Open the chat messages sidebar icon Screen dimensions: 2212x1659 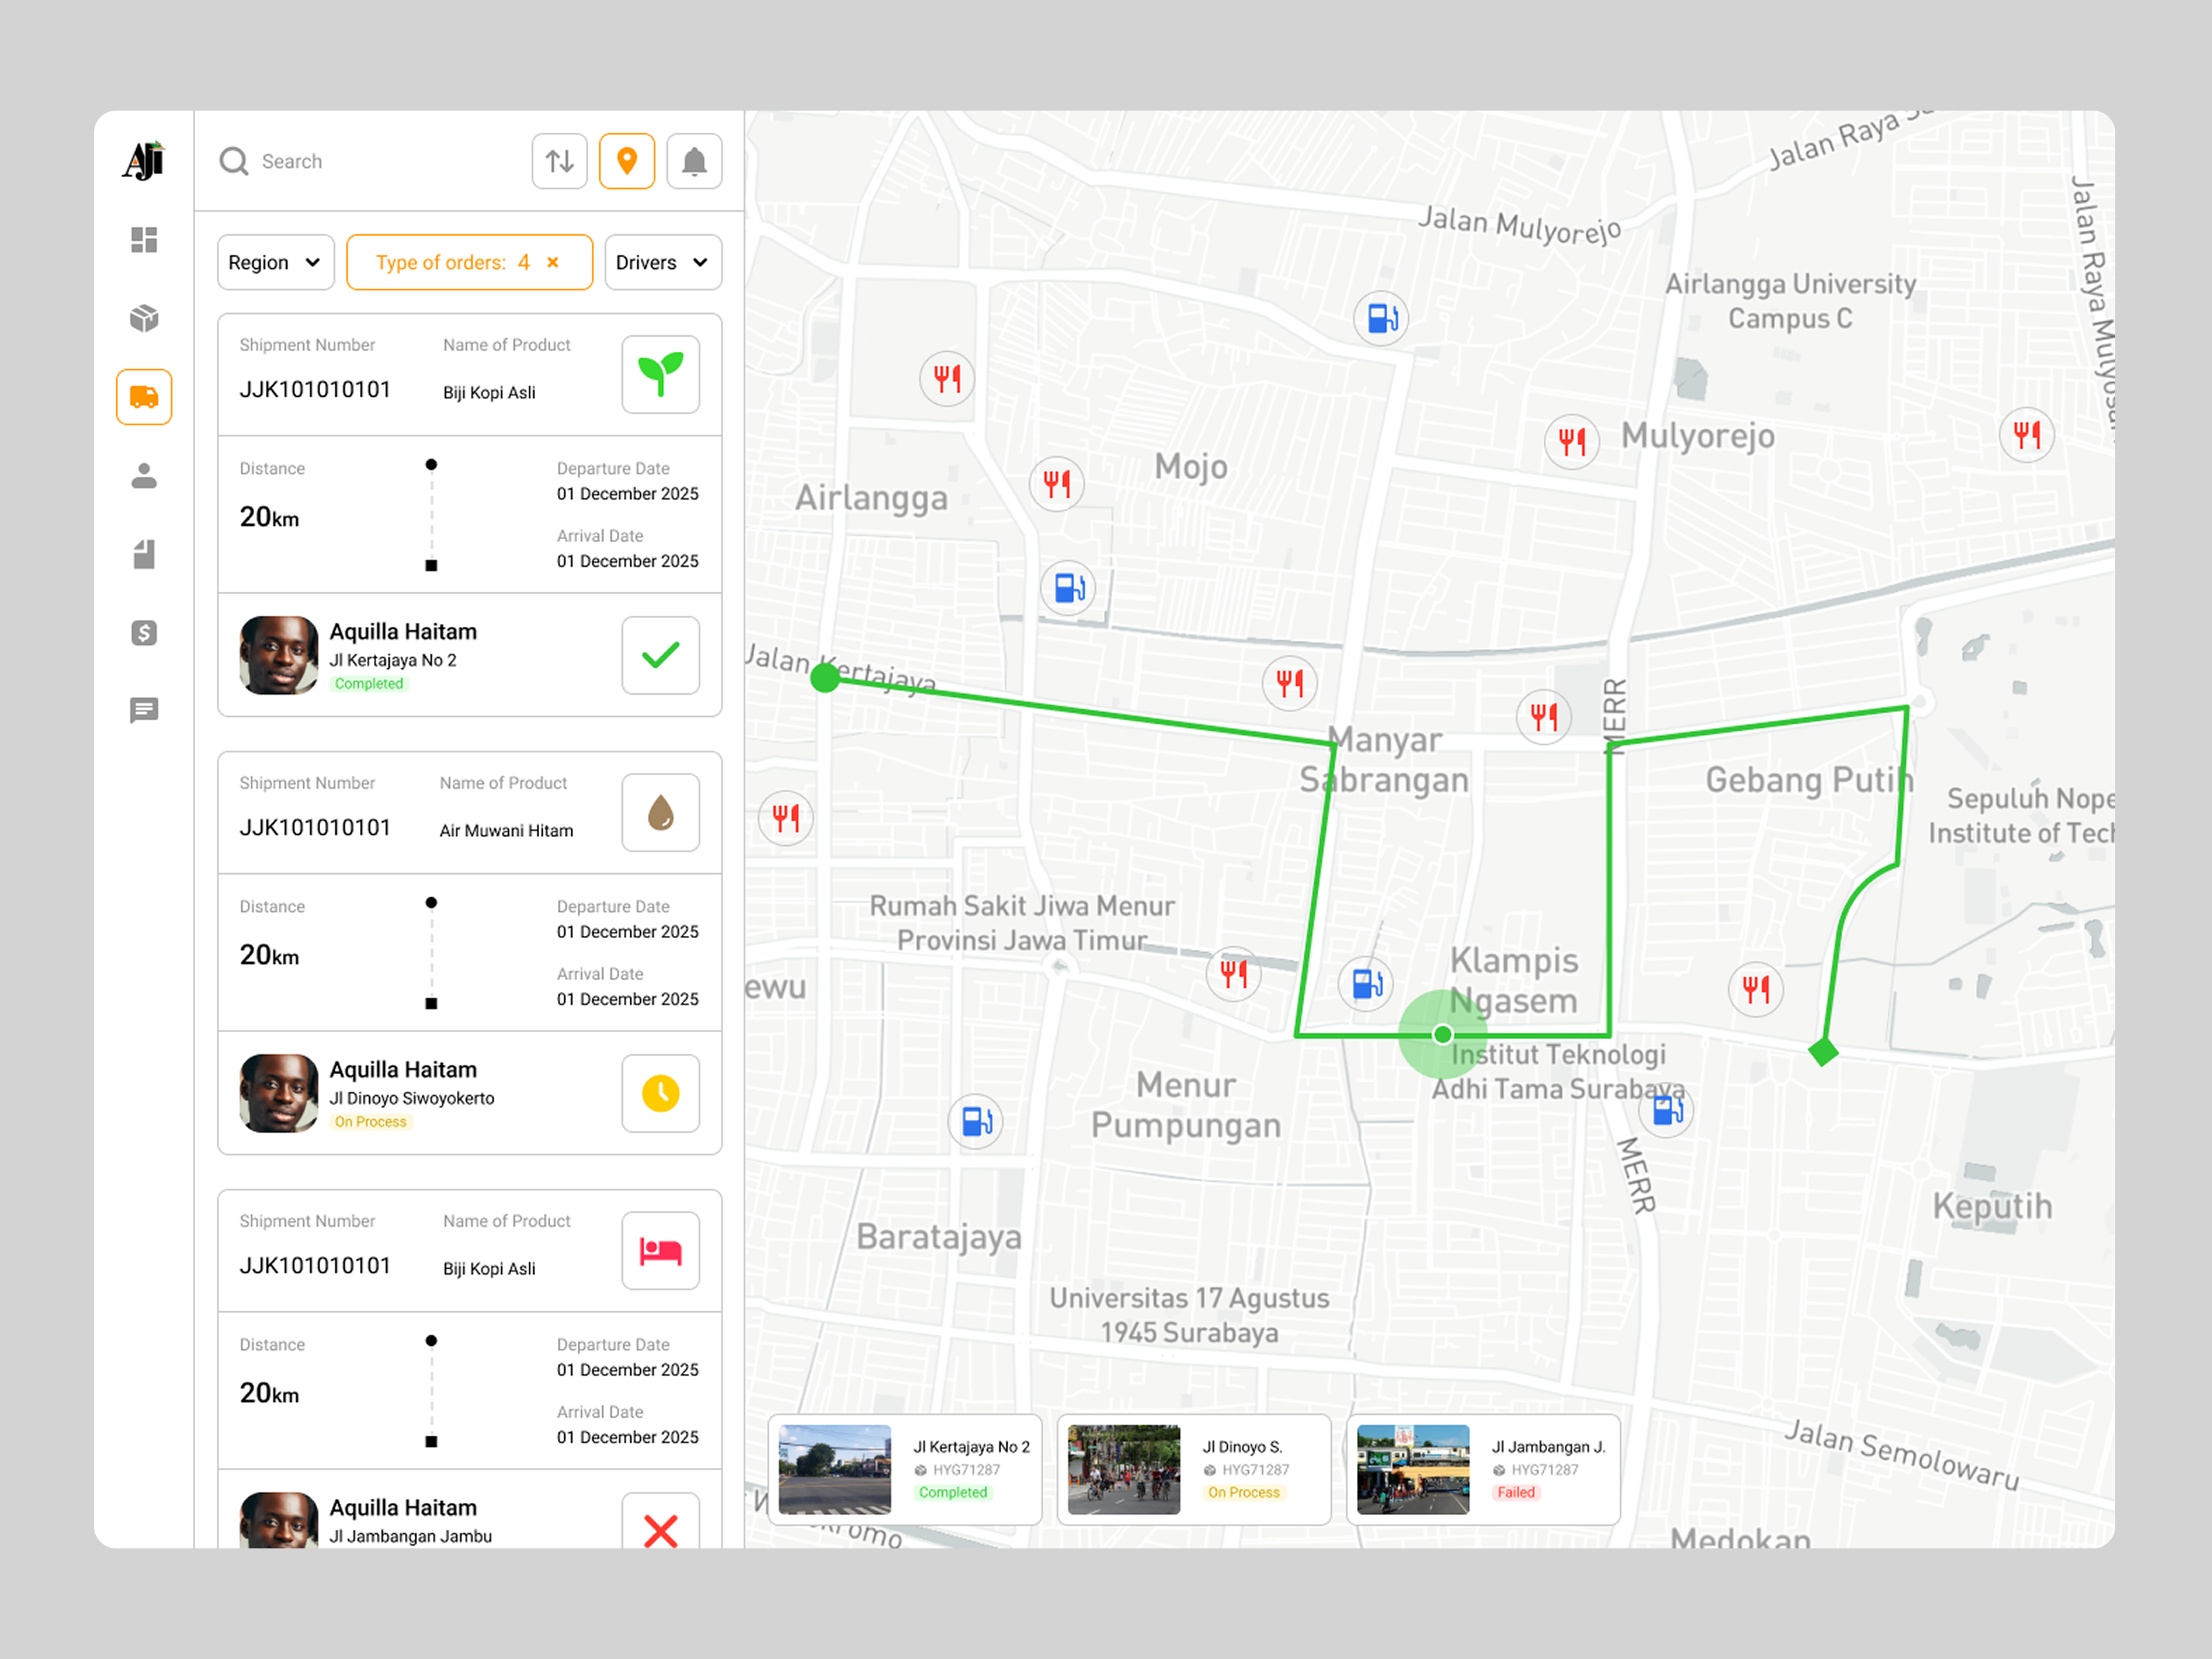144,711
